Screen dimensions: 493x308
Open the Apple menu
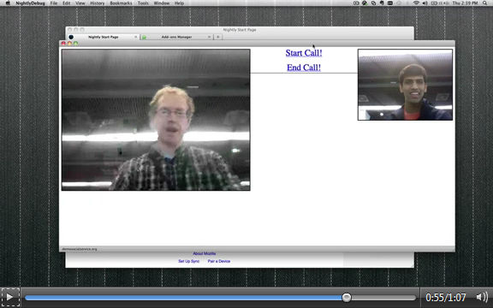pyautogui.click(x=8, y=3)
